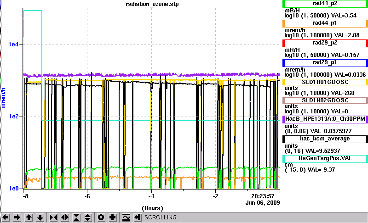
Task: Click the VAL=0 text for SLD1H02GDOSC
Action: point(339,111)
